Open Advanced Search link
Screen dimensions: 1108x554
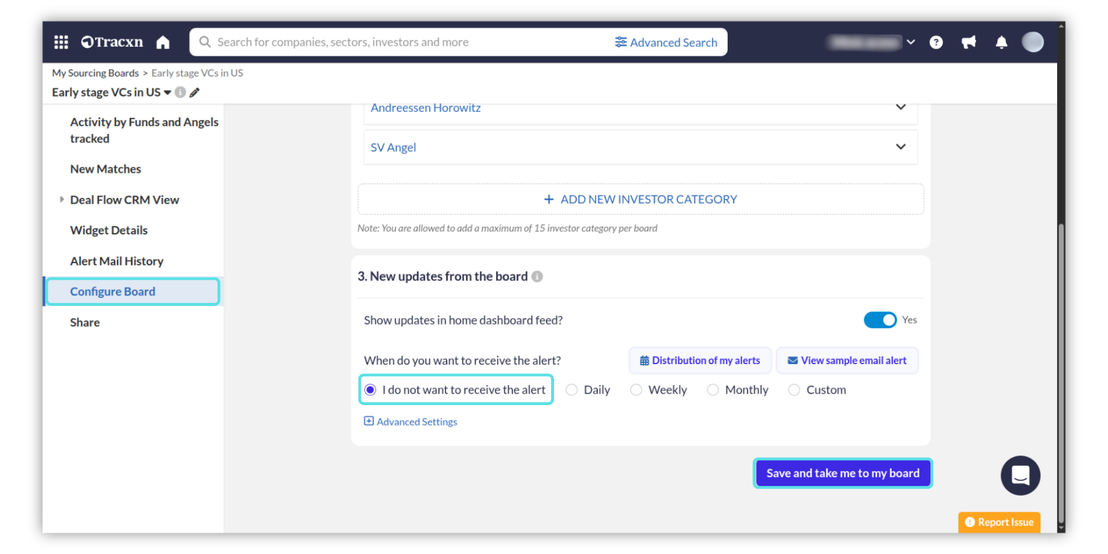click(x=666, y=42)
